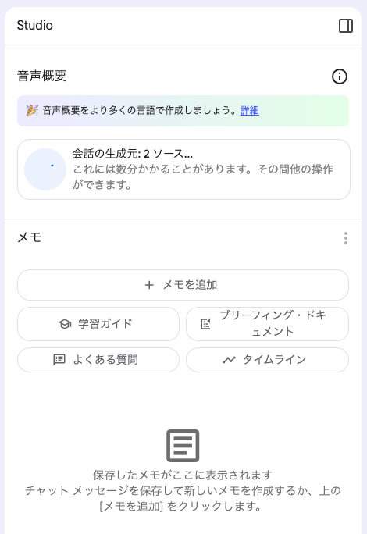The image size is (367, 534).
Task: Click the 詳細 link in the banner
Action: tap(249, 111)
